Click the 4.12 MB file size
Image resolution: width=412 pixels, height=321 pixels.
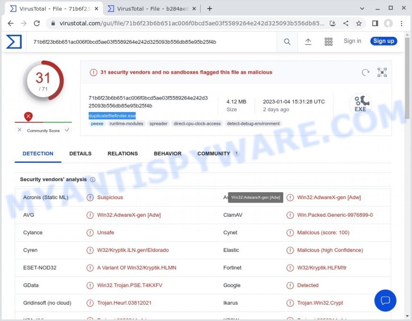236,102
